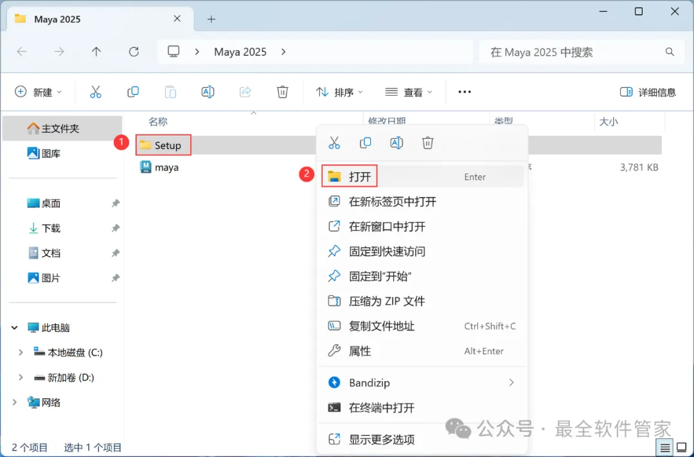
Task: Maximize the Explorer window
Action: (x=638, y=12)
